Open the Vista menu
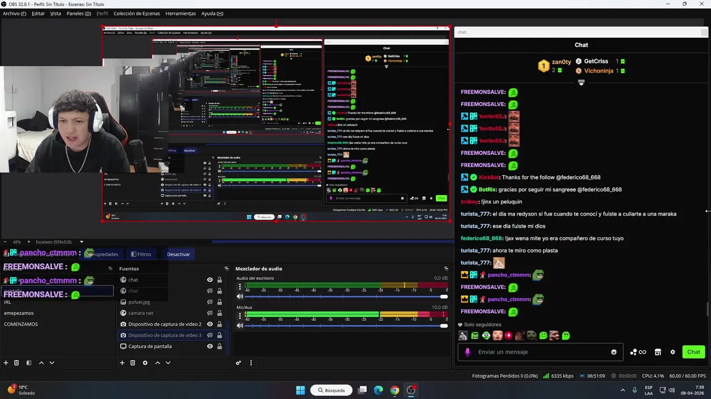The height and width of the screenshot is (399, 711). [56, 13]
